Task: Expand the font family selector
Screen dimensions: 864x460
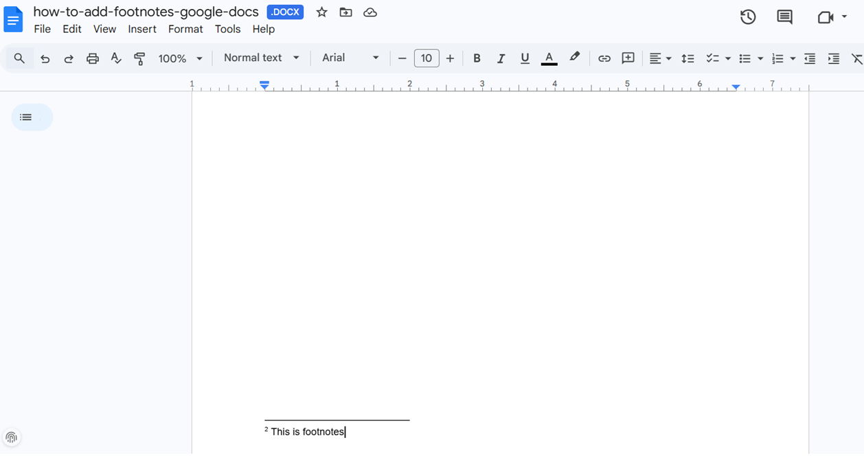Action: (375, 58)
